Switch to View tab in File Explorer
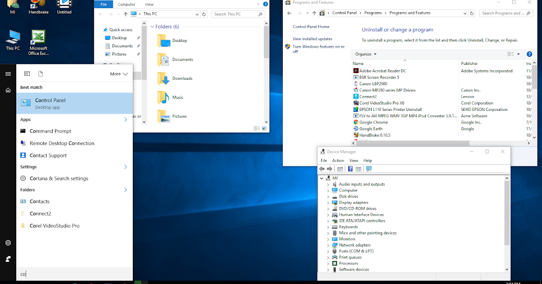This screenshot has height=284, width=542. click(149, 4)
